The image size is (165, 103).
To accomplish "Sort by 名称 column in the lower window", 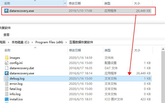I will pyautogui.click(x=7, y=50).
